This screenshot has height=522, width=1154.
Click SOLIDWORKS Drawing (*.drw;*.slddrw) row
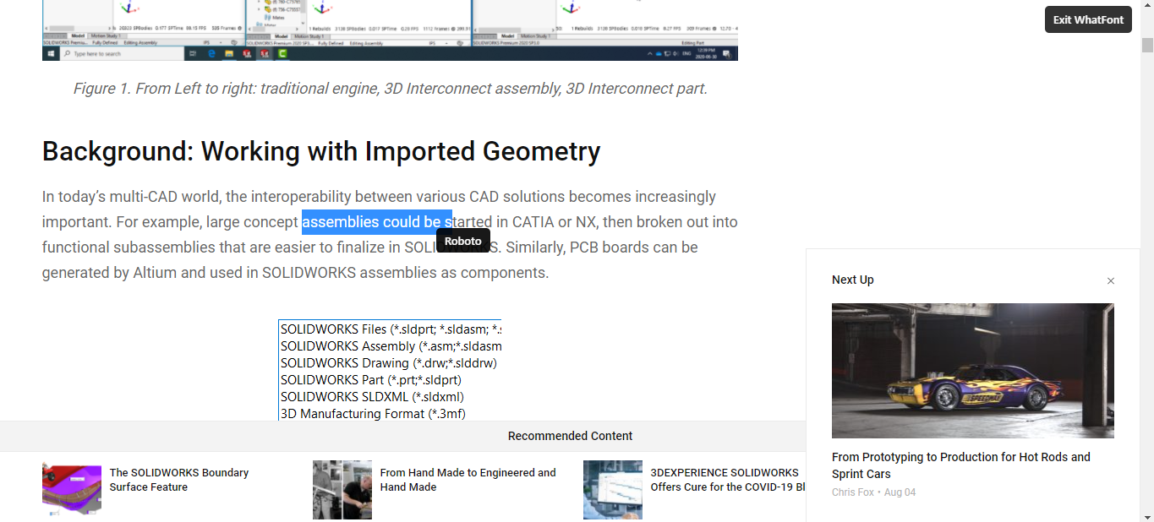point(389,363)
